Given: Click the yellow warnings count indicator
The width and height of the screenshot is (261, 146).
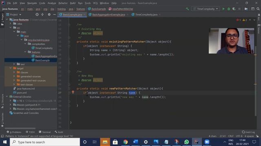Looking at the screenshot, I should 245,20.
